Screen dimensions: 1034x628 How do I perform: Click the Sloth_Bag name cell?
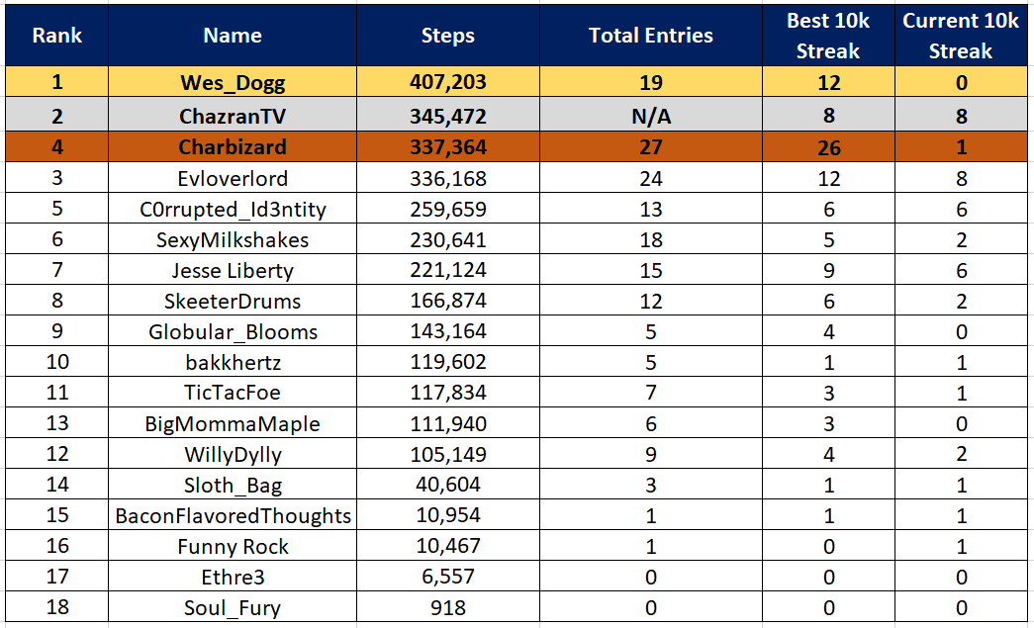click(x=233, y=485)
